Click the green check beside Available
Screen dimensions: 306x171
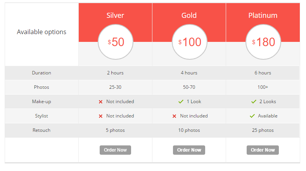coord(252,116)
